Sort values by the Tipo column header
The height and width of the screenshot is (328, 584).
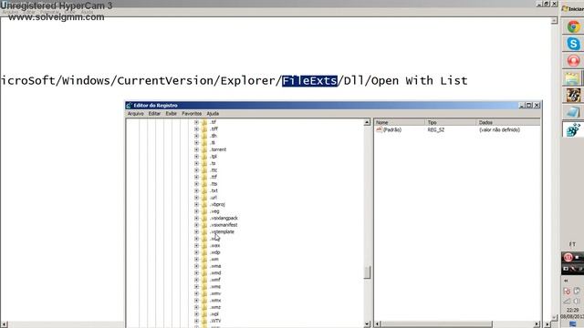450,122
